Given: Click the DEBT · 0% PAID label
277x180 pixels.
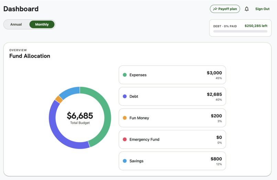Looking at the screenshot, I should click(x=225, y=26).
